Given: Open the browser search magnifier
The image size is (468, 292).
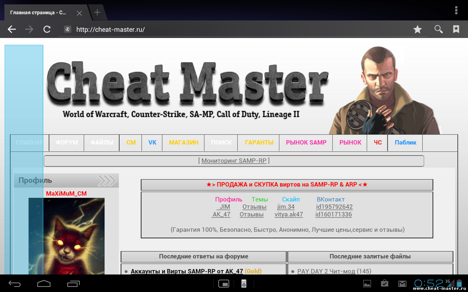Looking at the screenshot, I should pyautogui.click(x=438, y=30).
